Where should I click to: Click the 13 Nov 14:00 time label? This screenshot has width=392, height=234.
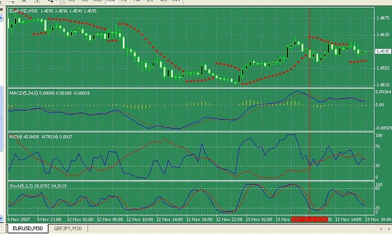coord(348,219)
